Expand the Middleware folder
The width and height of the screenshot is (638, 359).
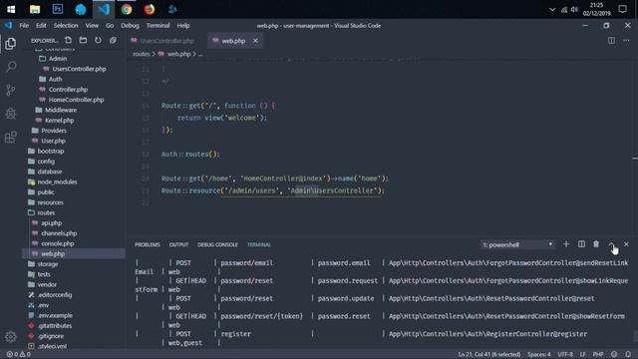[61, 110]
